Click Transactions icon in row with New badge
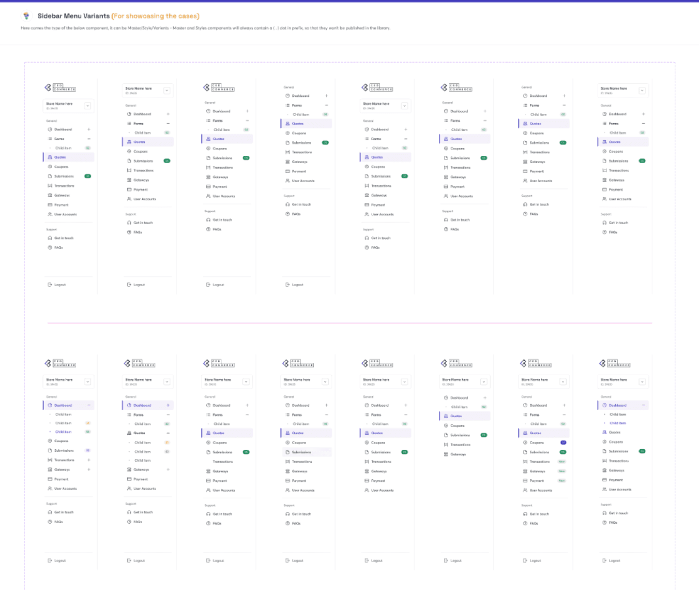 click(525, 462)
